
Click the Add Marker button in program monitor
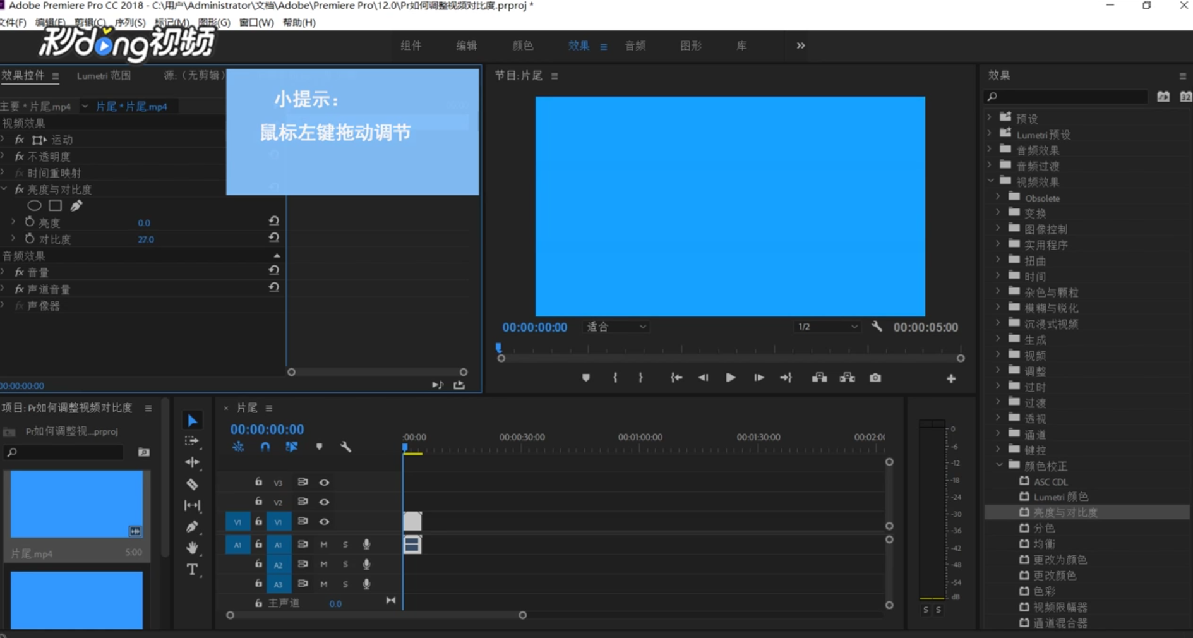click(x=586, y=378)
